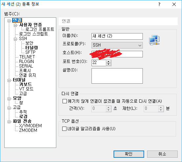Collapse the 사용자 인증 tree node

15,25
